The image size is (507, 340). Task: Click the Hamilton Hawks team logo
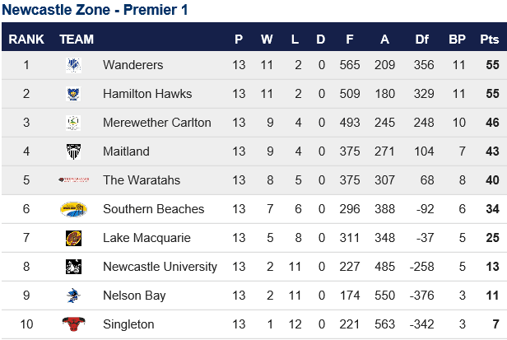pyautogui.click(x=73, y=94)
